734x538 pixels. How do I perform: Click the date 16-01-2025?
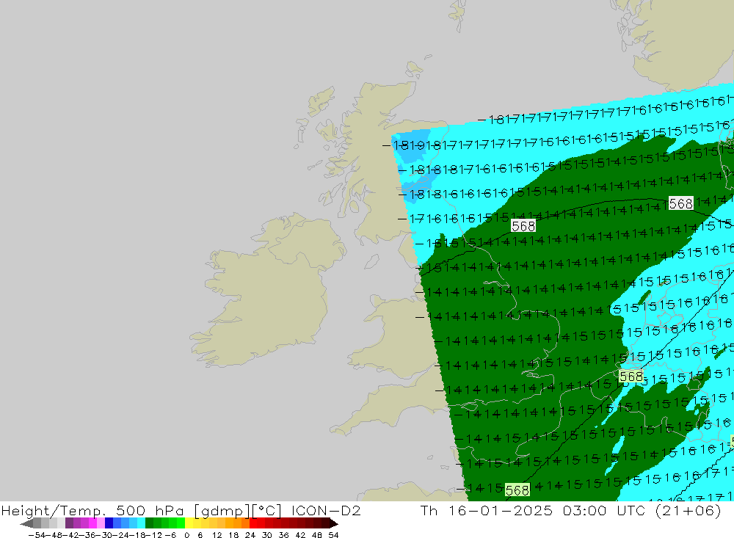pos(501,511)
